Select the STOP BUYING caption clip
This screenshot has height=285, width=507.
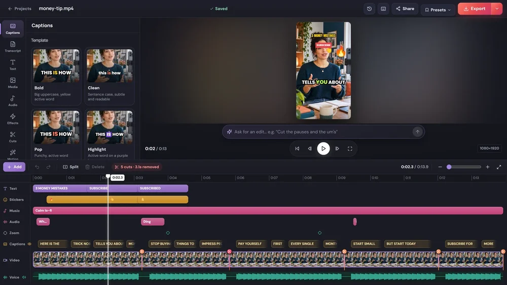pyautogui.click(x=160, y=244)
